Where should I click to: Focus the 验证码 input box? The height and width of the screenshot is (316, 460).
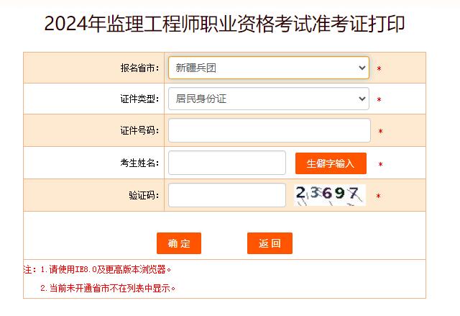point(227,195)
